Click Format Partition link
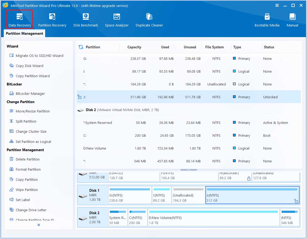Image resolution: width=307 pixels, height=239 pixels. 28,169
